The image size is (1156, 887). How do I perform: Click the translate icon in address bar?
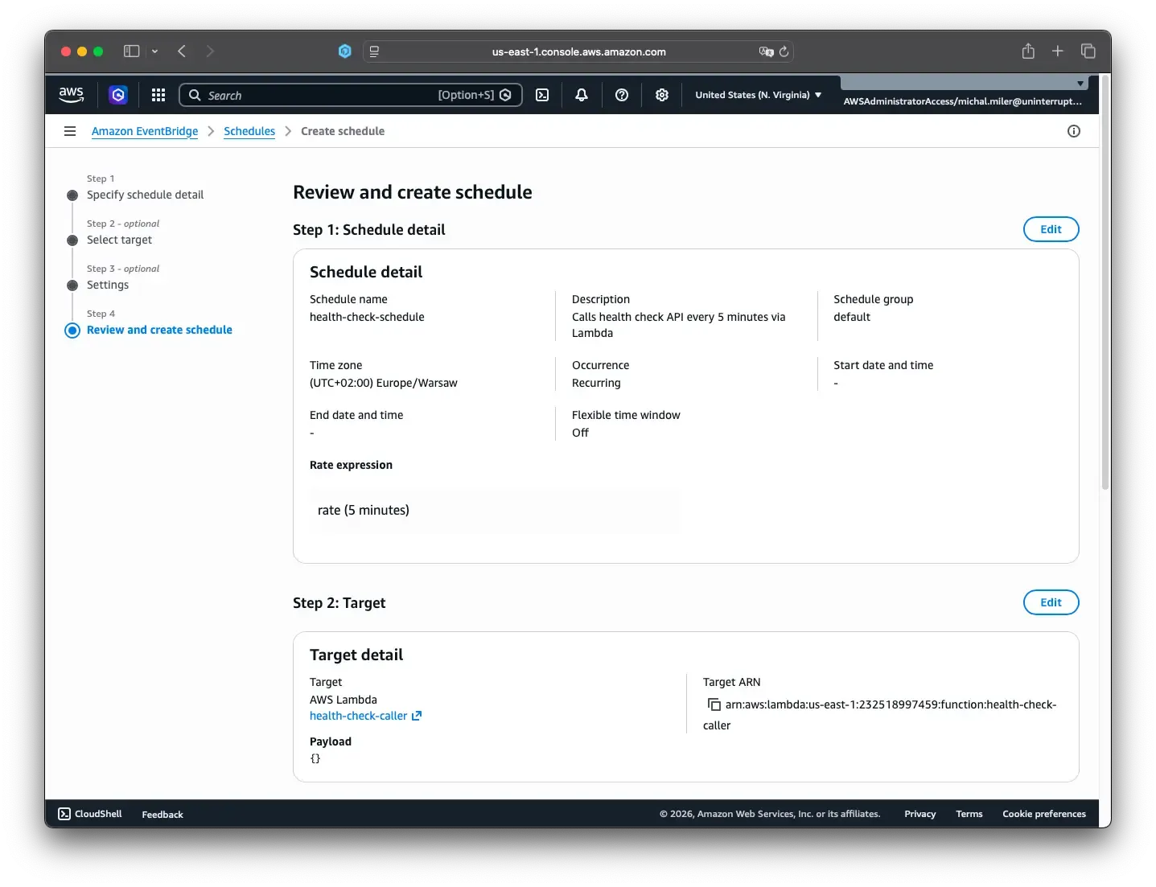point(766,51)
